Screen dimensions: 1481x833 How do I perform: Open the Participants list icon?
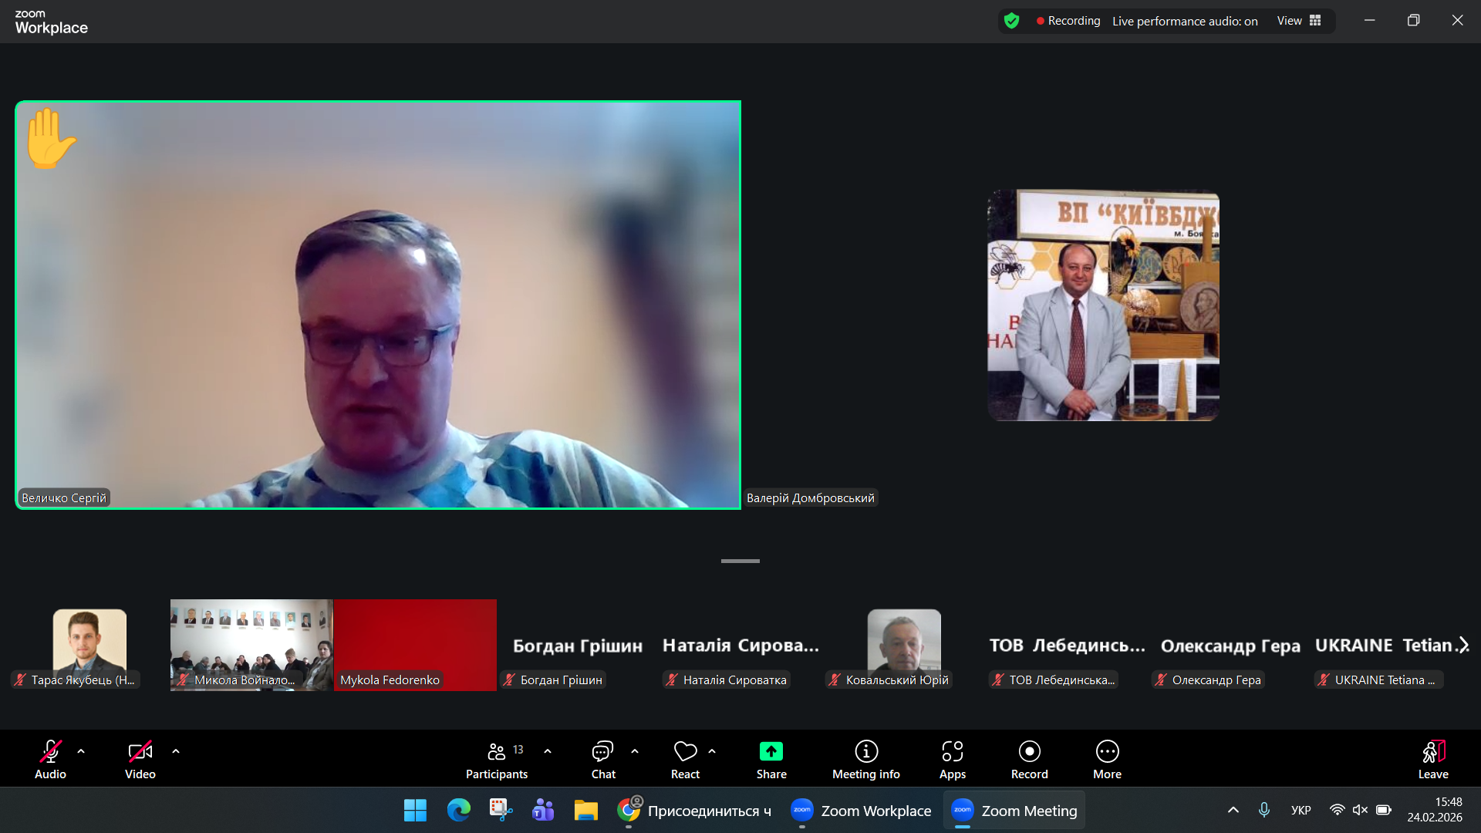tap(497, 751)
